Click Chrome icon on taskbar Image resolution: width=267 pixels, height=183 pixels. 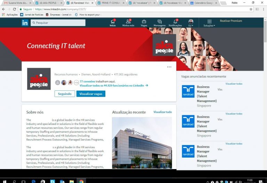click(81, 182)
